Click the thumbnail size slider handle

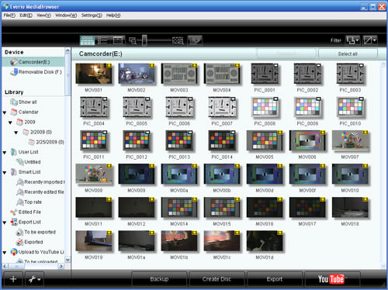pos(144,40)
